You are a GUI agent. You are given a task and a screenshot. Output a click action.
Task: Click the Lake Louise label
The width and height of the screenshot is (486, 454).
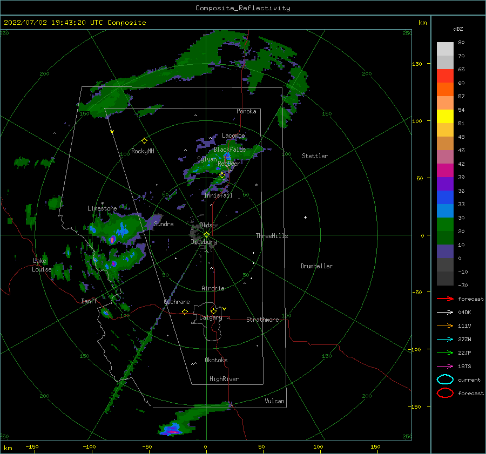point(42,265)
